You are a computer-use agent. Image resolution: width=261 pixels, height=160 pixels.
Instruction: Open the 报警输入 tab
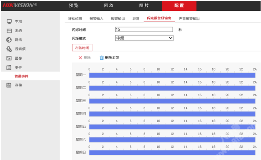pos(96,19)
